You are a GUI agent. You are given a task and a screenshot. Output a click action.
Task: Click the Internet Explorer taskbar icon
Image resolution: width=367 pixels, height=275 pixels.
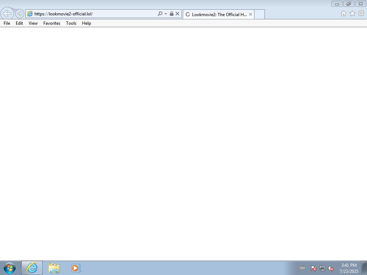tap(32, 268)
